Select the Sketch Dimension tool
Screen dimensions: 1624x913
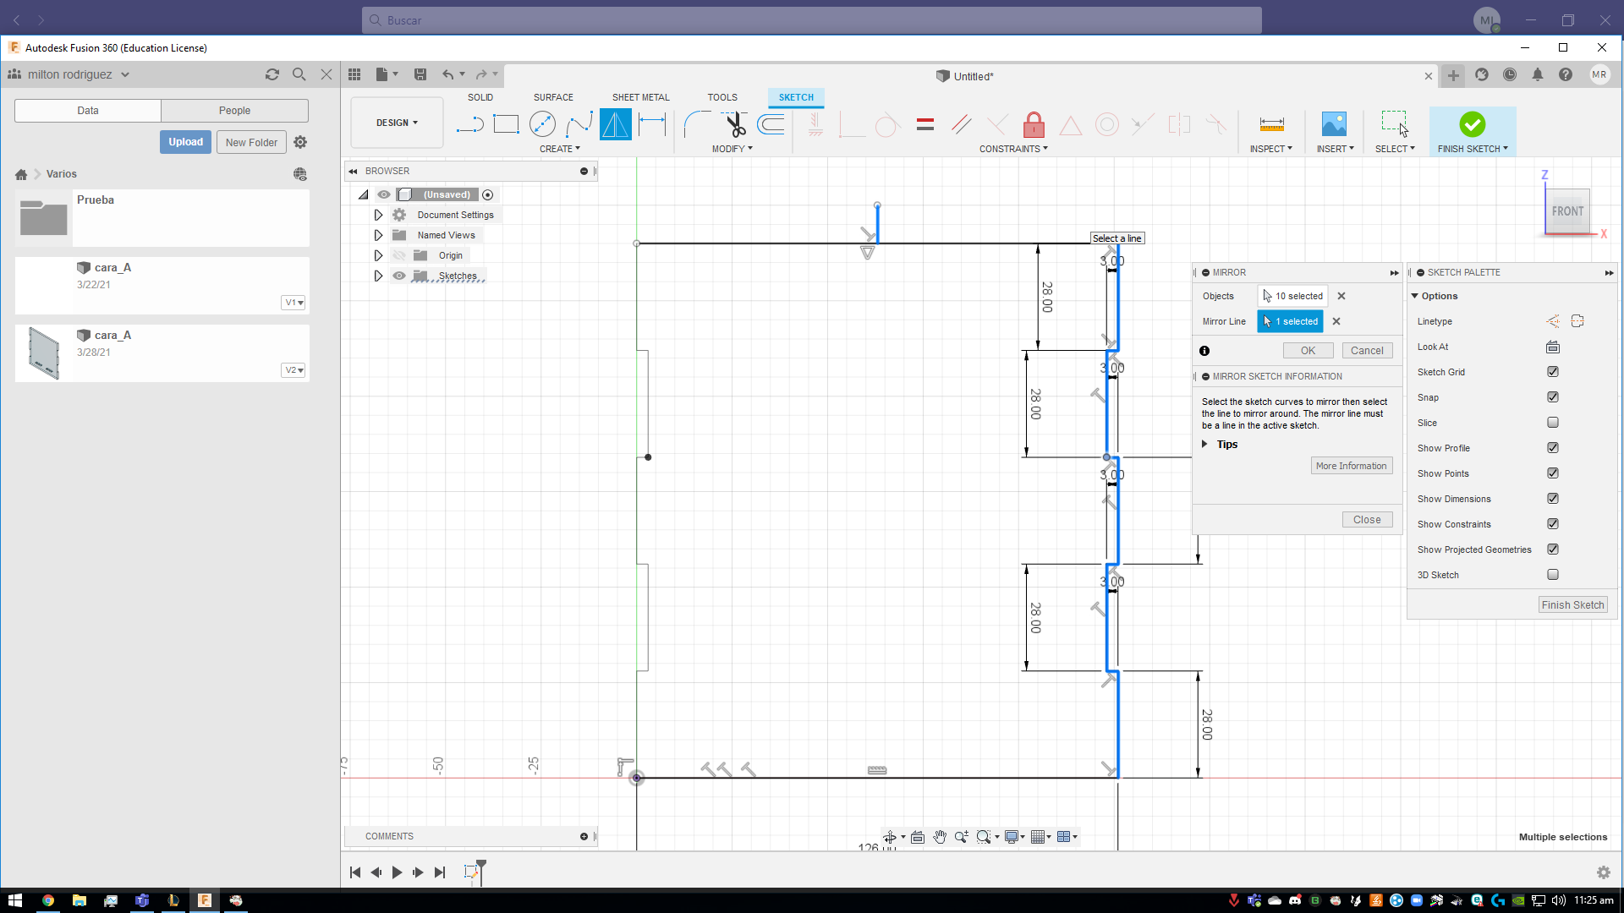(652, 125)
